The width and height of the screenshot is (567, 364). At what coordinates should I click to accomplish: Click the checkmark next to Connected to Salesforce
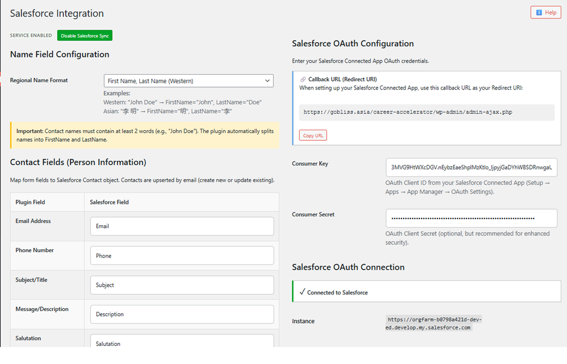point(302,292)
